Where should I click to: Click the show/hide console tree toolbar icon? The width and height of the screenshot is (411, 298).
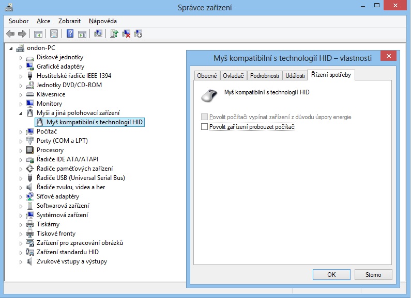click(38, 34)
